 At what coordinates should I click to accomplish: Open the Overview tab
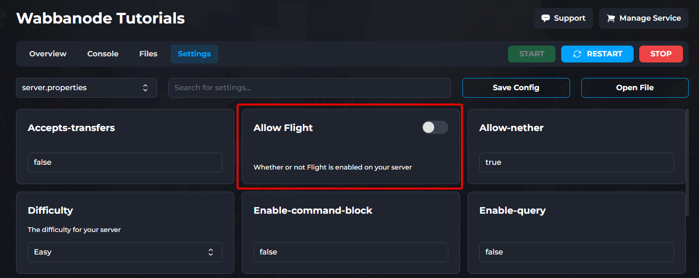coord(48,54)
